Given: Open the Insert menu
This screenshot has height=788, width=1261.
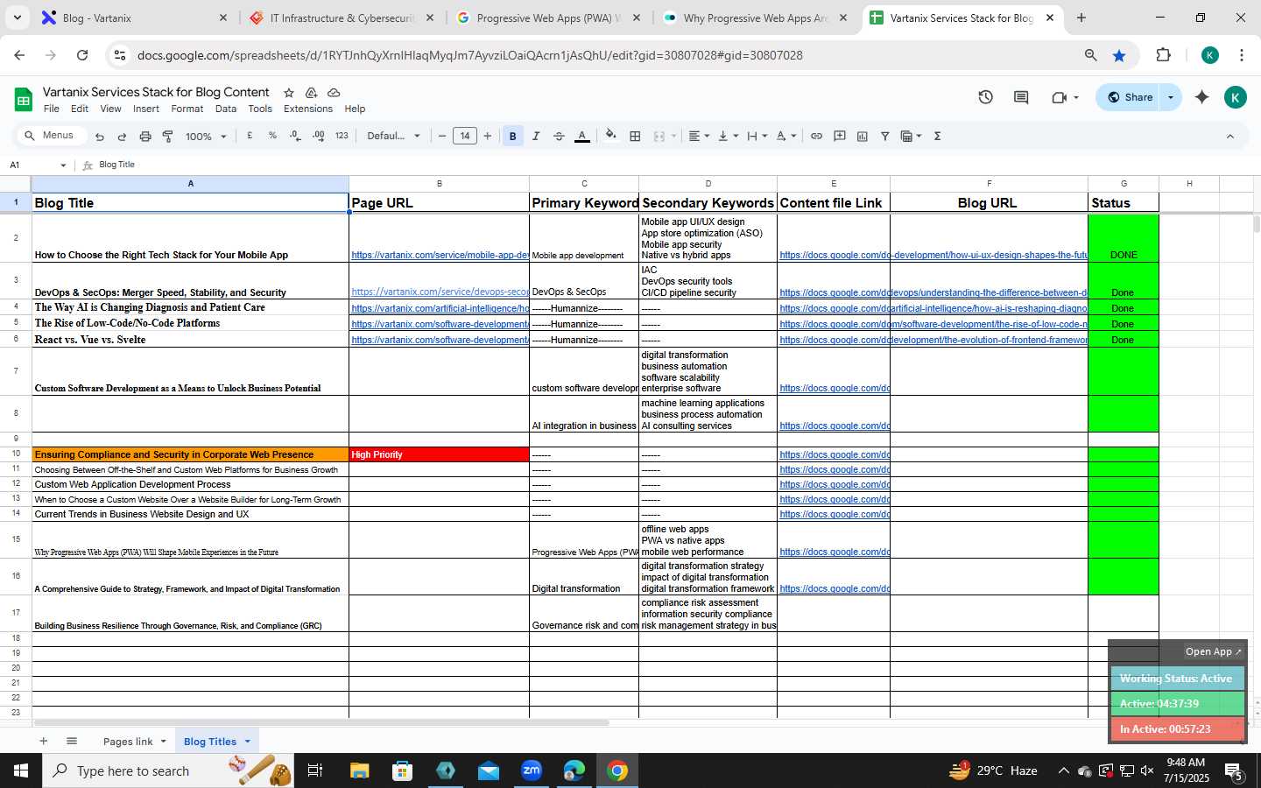Looking at the screenshot, I should click(x=146, y=109).
